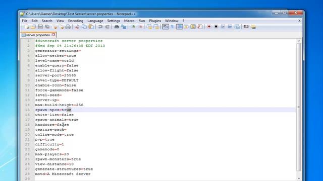Click the Copy toolbar icon
The image size is (323, 181).
(84, 27)
